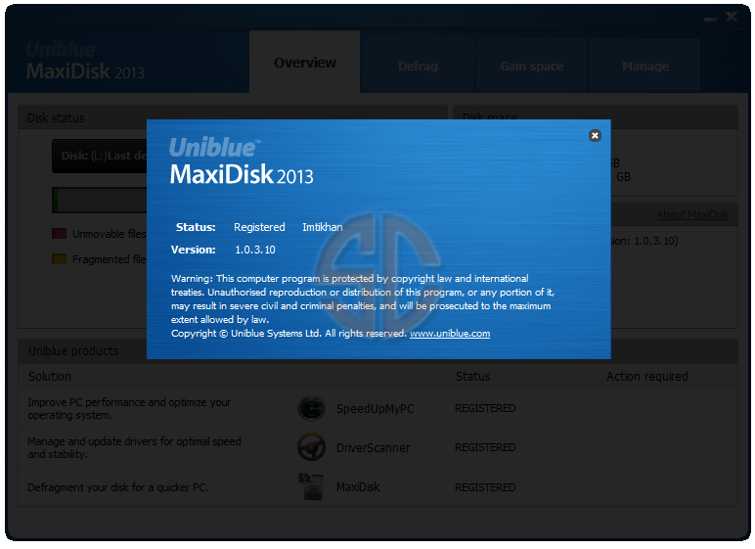This screenshot has height=549, width=755.
Task: Click 'Improve PC performance' description text
Action: point(129,409)
